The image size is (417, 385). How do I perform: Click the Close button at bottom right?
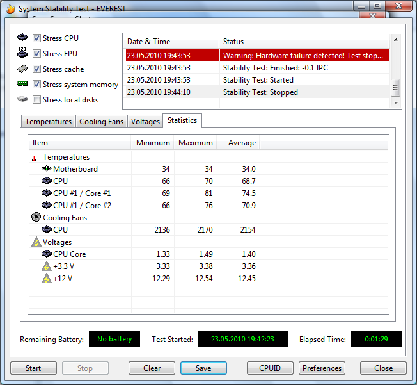tap(383, 368)
